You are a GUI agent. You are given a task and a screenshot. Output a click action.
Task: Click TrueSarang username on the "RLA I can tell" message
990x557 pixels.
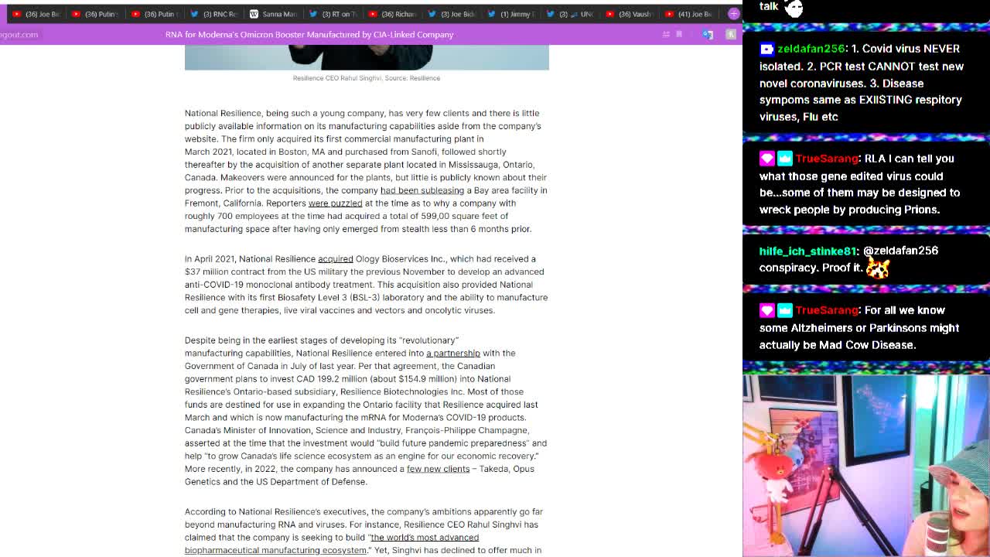coord(826,159)
